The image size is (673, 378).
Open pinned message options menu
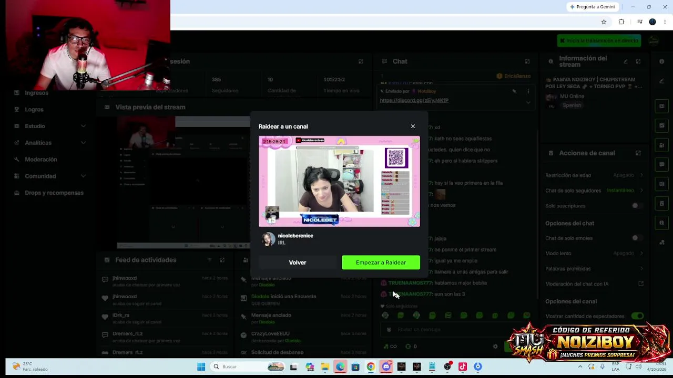(x=528, y=91)
